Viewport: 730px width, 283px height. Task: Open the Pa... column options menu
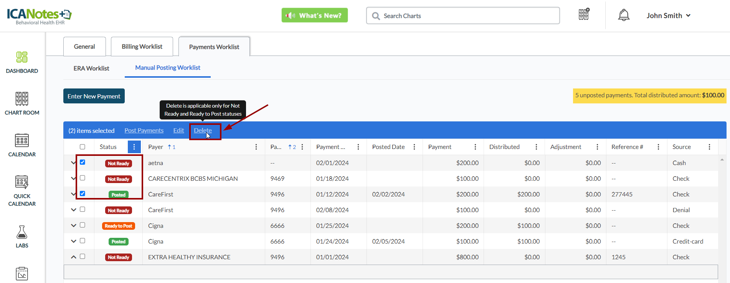click(x=302, y=147)
